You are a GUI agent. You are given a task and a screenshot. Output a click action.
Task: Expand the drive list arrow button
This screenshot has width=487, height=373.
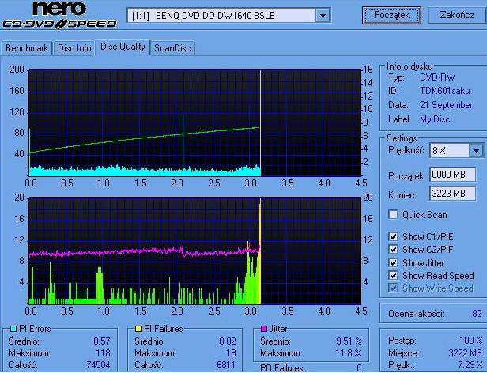click(x=323, y=15)
